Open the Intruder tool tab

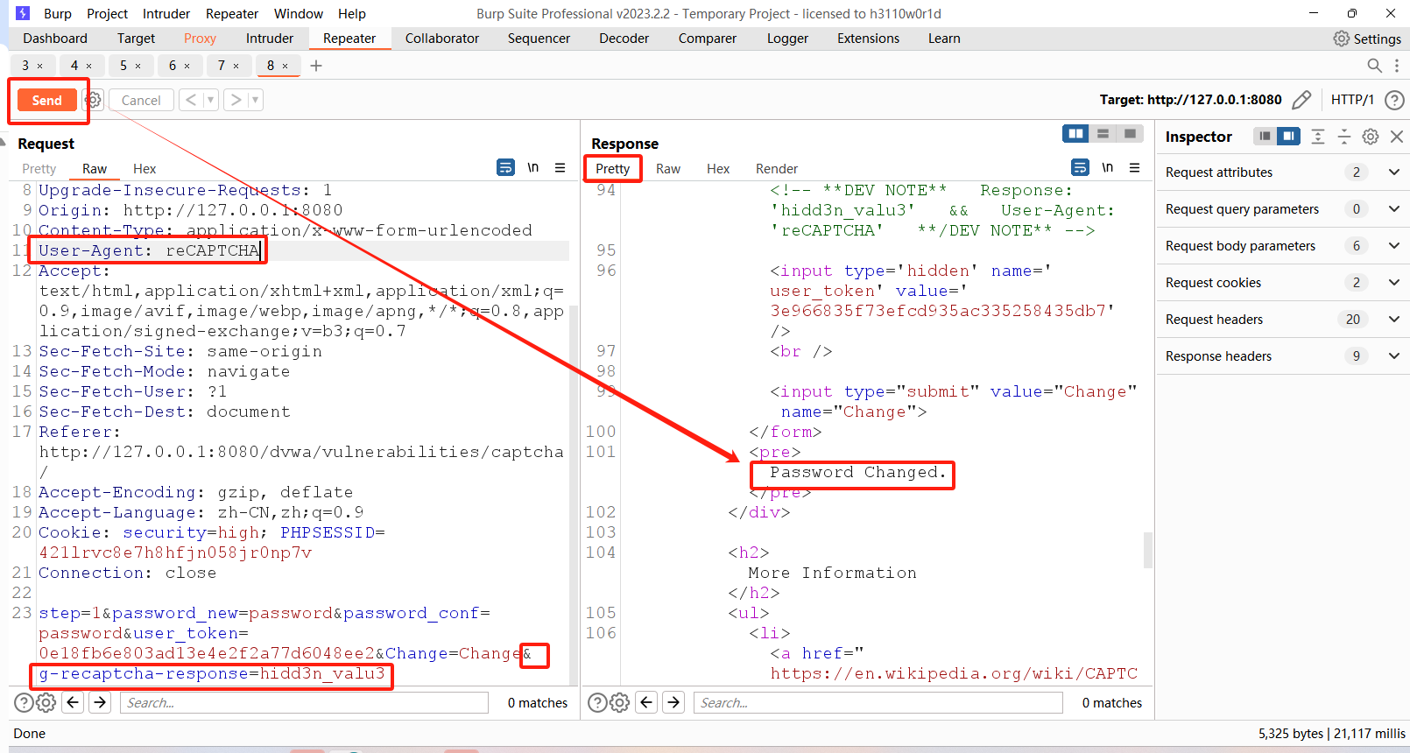tap(270, 39)
